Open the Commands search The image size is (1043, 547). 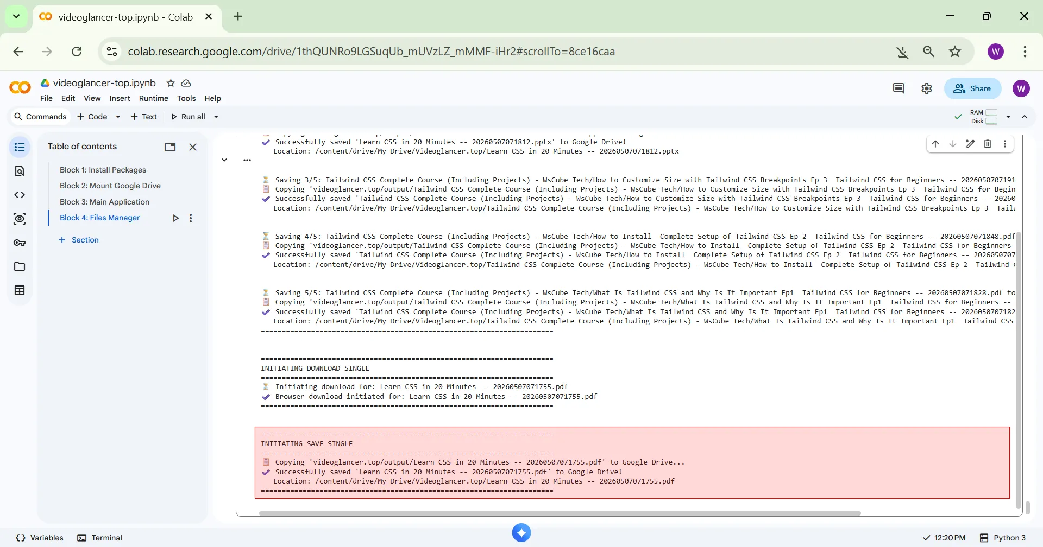[x=40, y=117]
